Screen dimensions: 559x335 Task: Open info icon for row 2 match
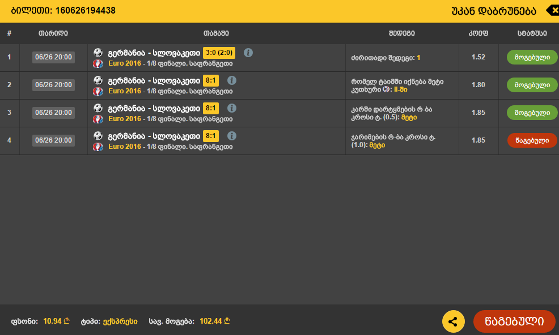coord(232,80)
